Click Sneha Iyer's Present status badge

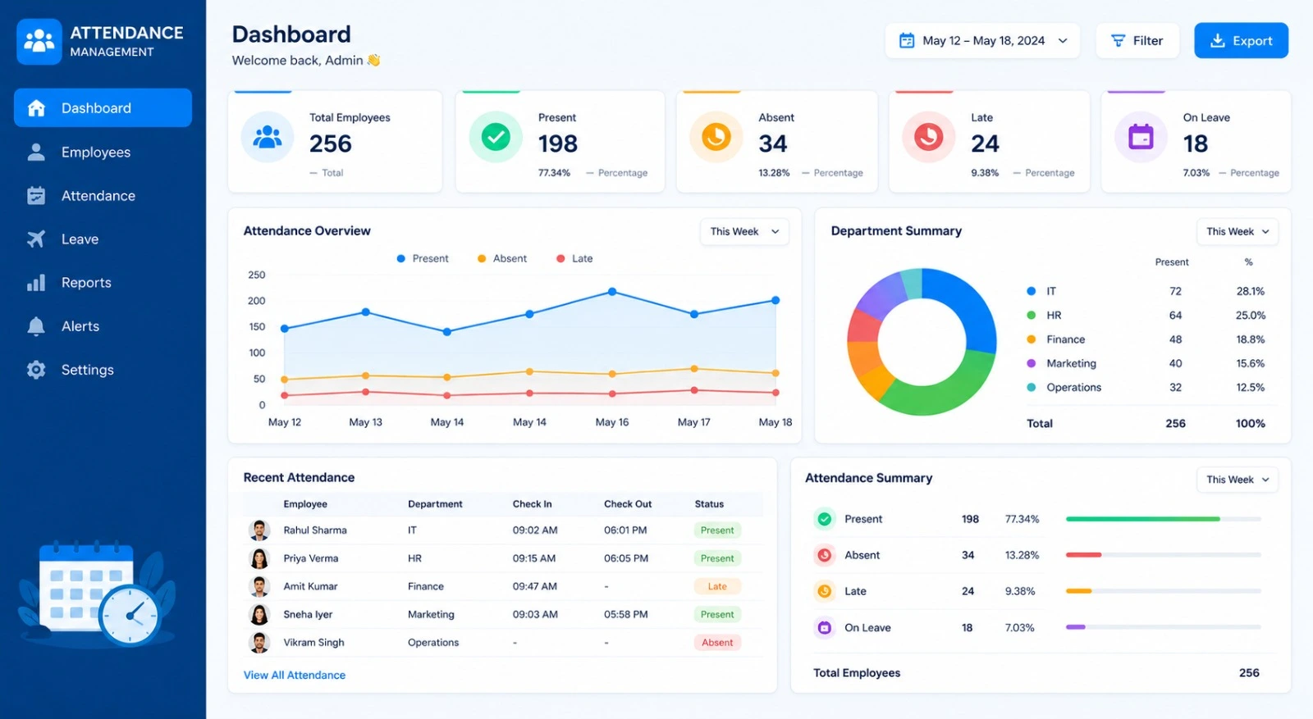pyautogui.click(x=717, y=614)
